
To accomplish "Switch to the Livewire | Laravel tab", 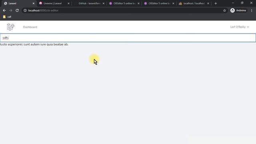I will 52,4.
